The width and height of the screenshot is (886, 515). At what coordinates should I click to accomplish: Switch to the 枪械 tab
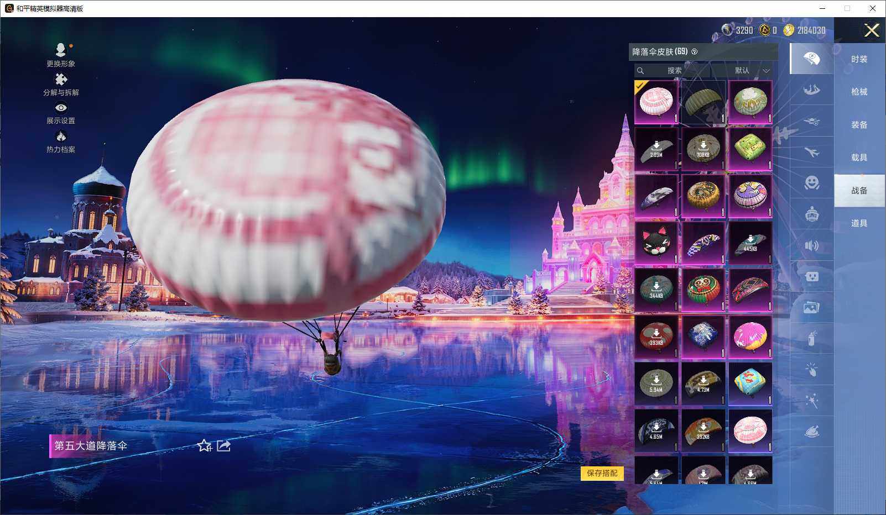[x=859, y=92]
